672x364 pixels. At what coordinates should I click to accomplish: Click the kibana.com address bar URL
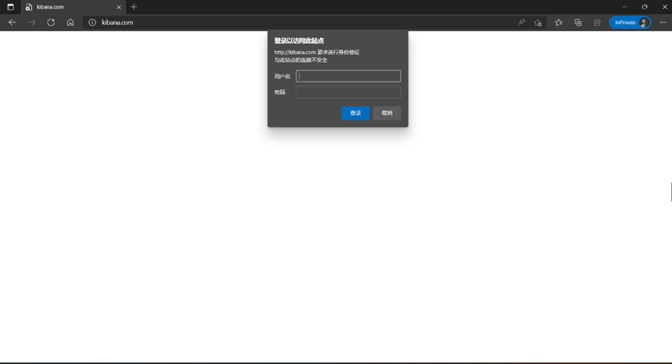[117, 23]
